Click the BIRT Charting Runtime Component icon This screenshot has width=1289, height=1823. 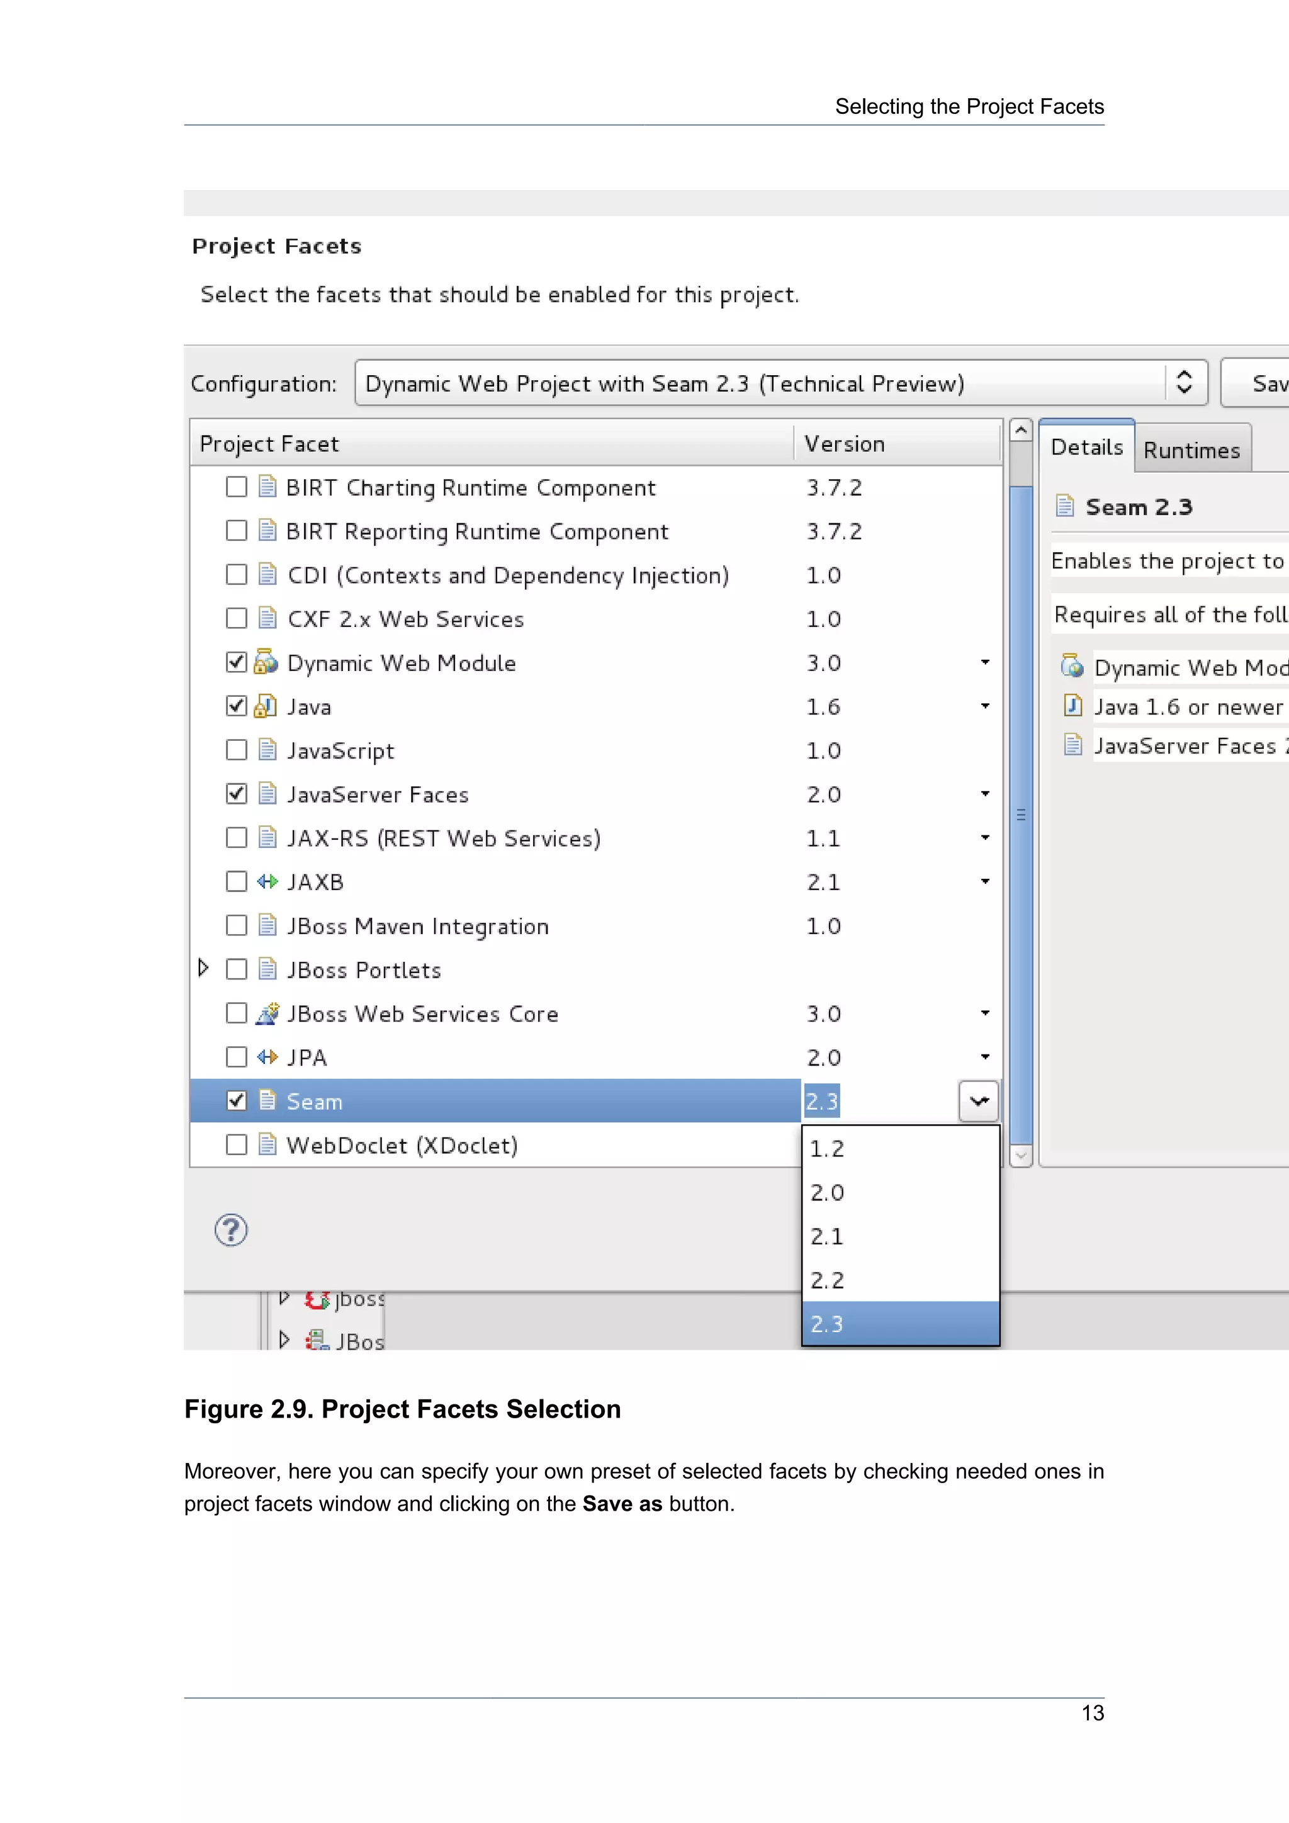point(267,486)
